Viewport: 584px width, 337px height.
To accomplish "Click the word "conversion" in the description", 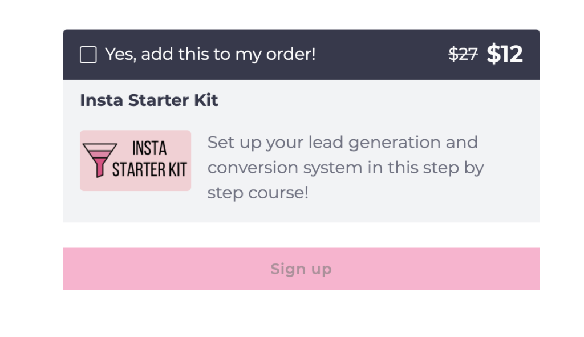I will (253, 168).
